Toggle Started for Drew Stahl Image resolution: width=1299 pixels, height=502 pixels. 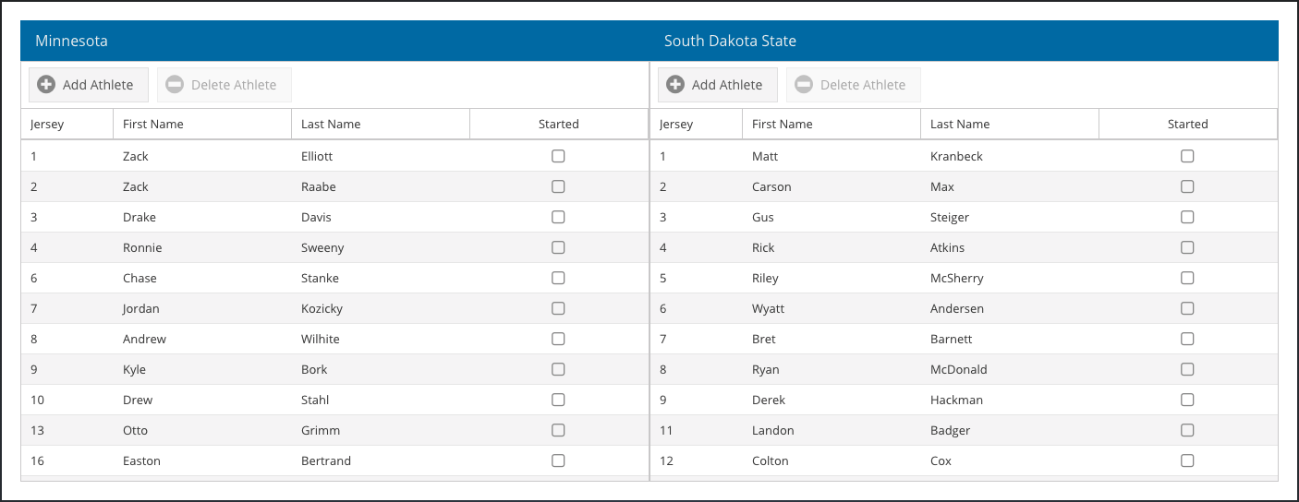pyautogui.click(x=558, y=400)
